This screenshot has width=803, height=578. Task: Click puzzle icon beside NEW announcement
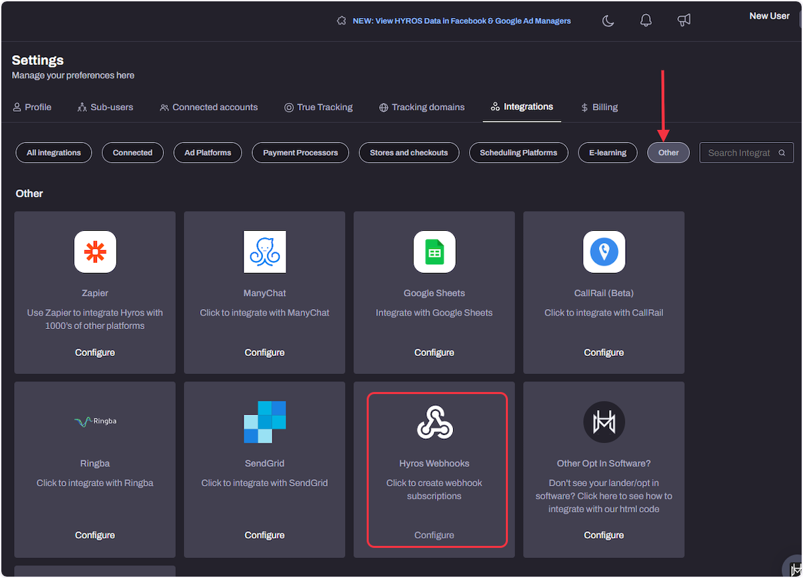(x=342, y=21)
